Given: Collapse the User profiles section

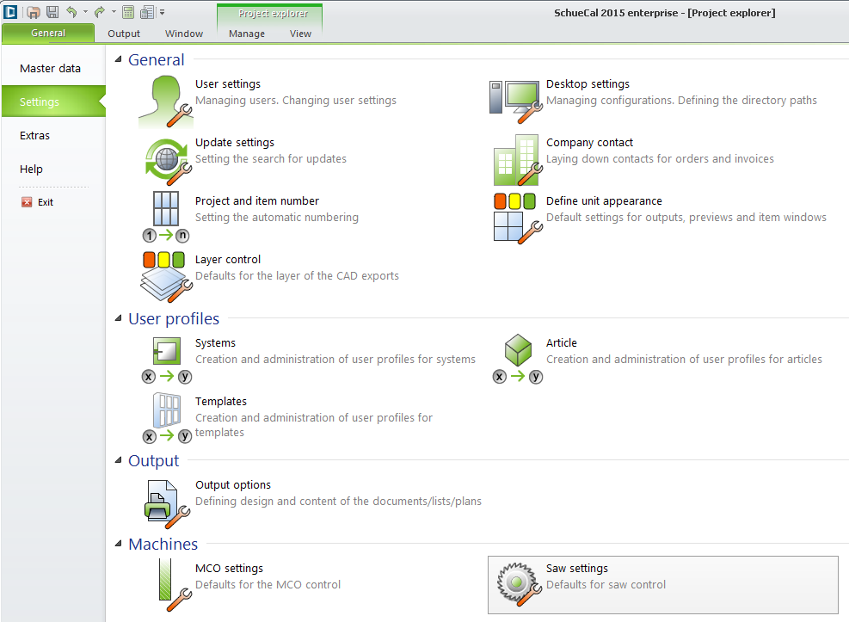Looking at the screenshot, I should point(120,319).
